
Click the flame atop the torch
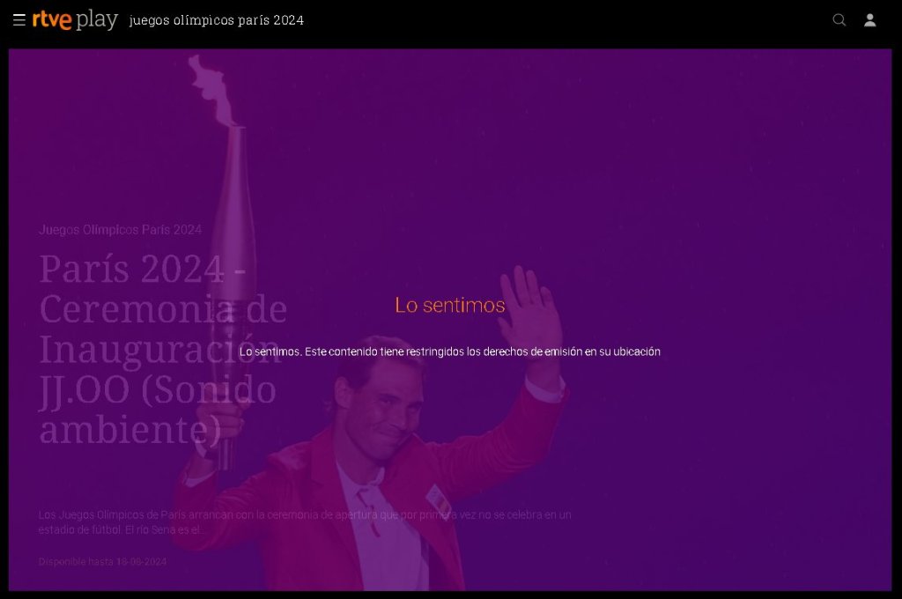coord(211,88)
